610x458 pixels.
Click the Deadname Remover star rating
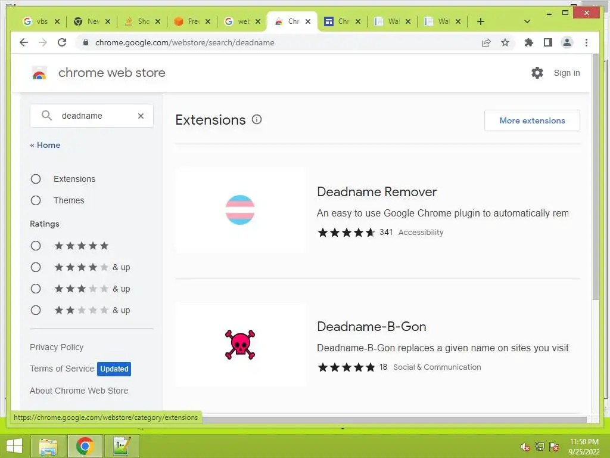[x=346, y=233]
